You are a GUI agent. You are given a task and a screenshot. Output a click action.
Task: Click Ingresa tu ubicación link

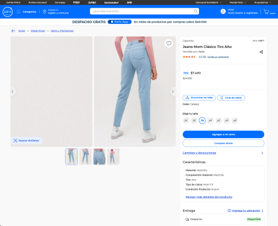pos(246,211)
